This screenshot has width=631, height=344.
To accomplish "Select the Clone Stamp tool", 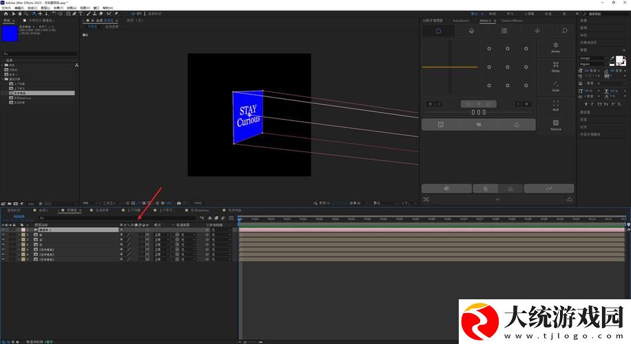I will coord(94,14).
